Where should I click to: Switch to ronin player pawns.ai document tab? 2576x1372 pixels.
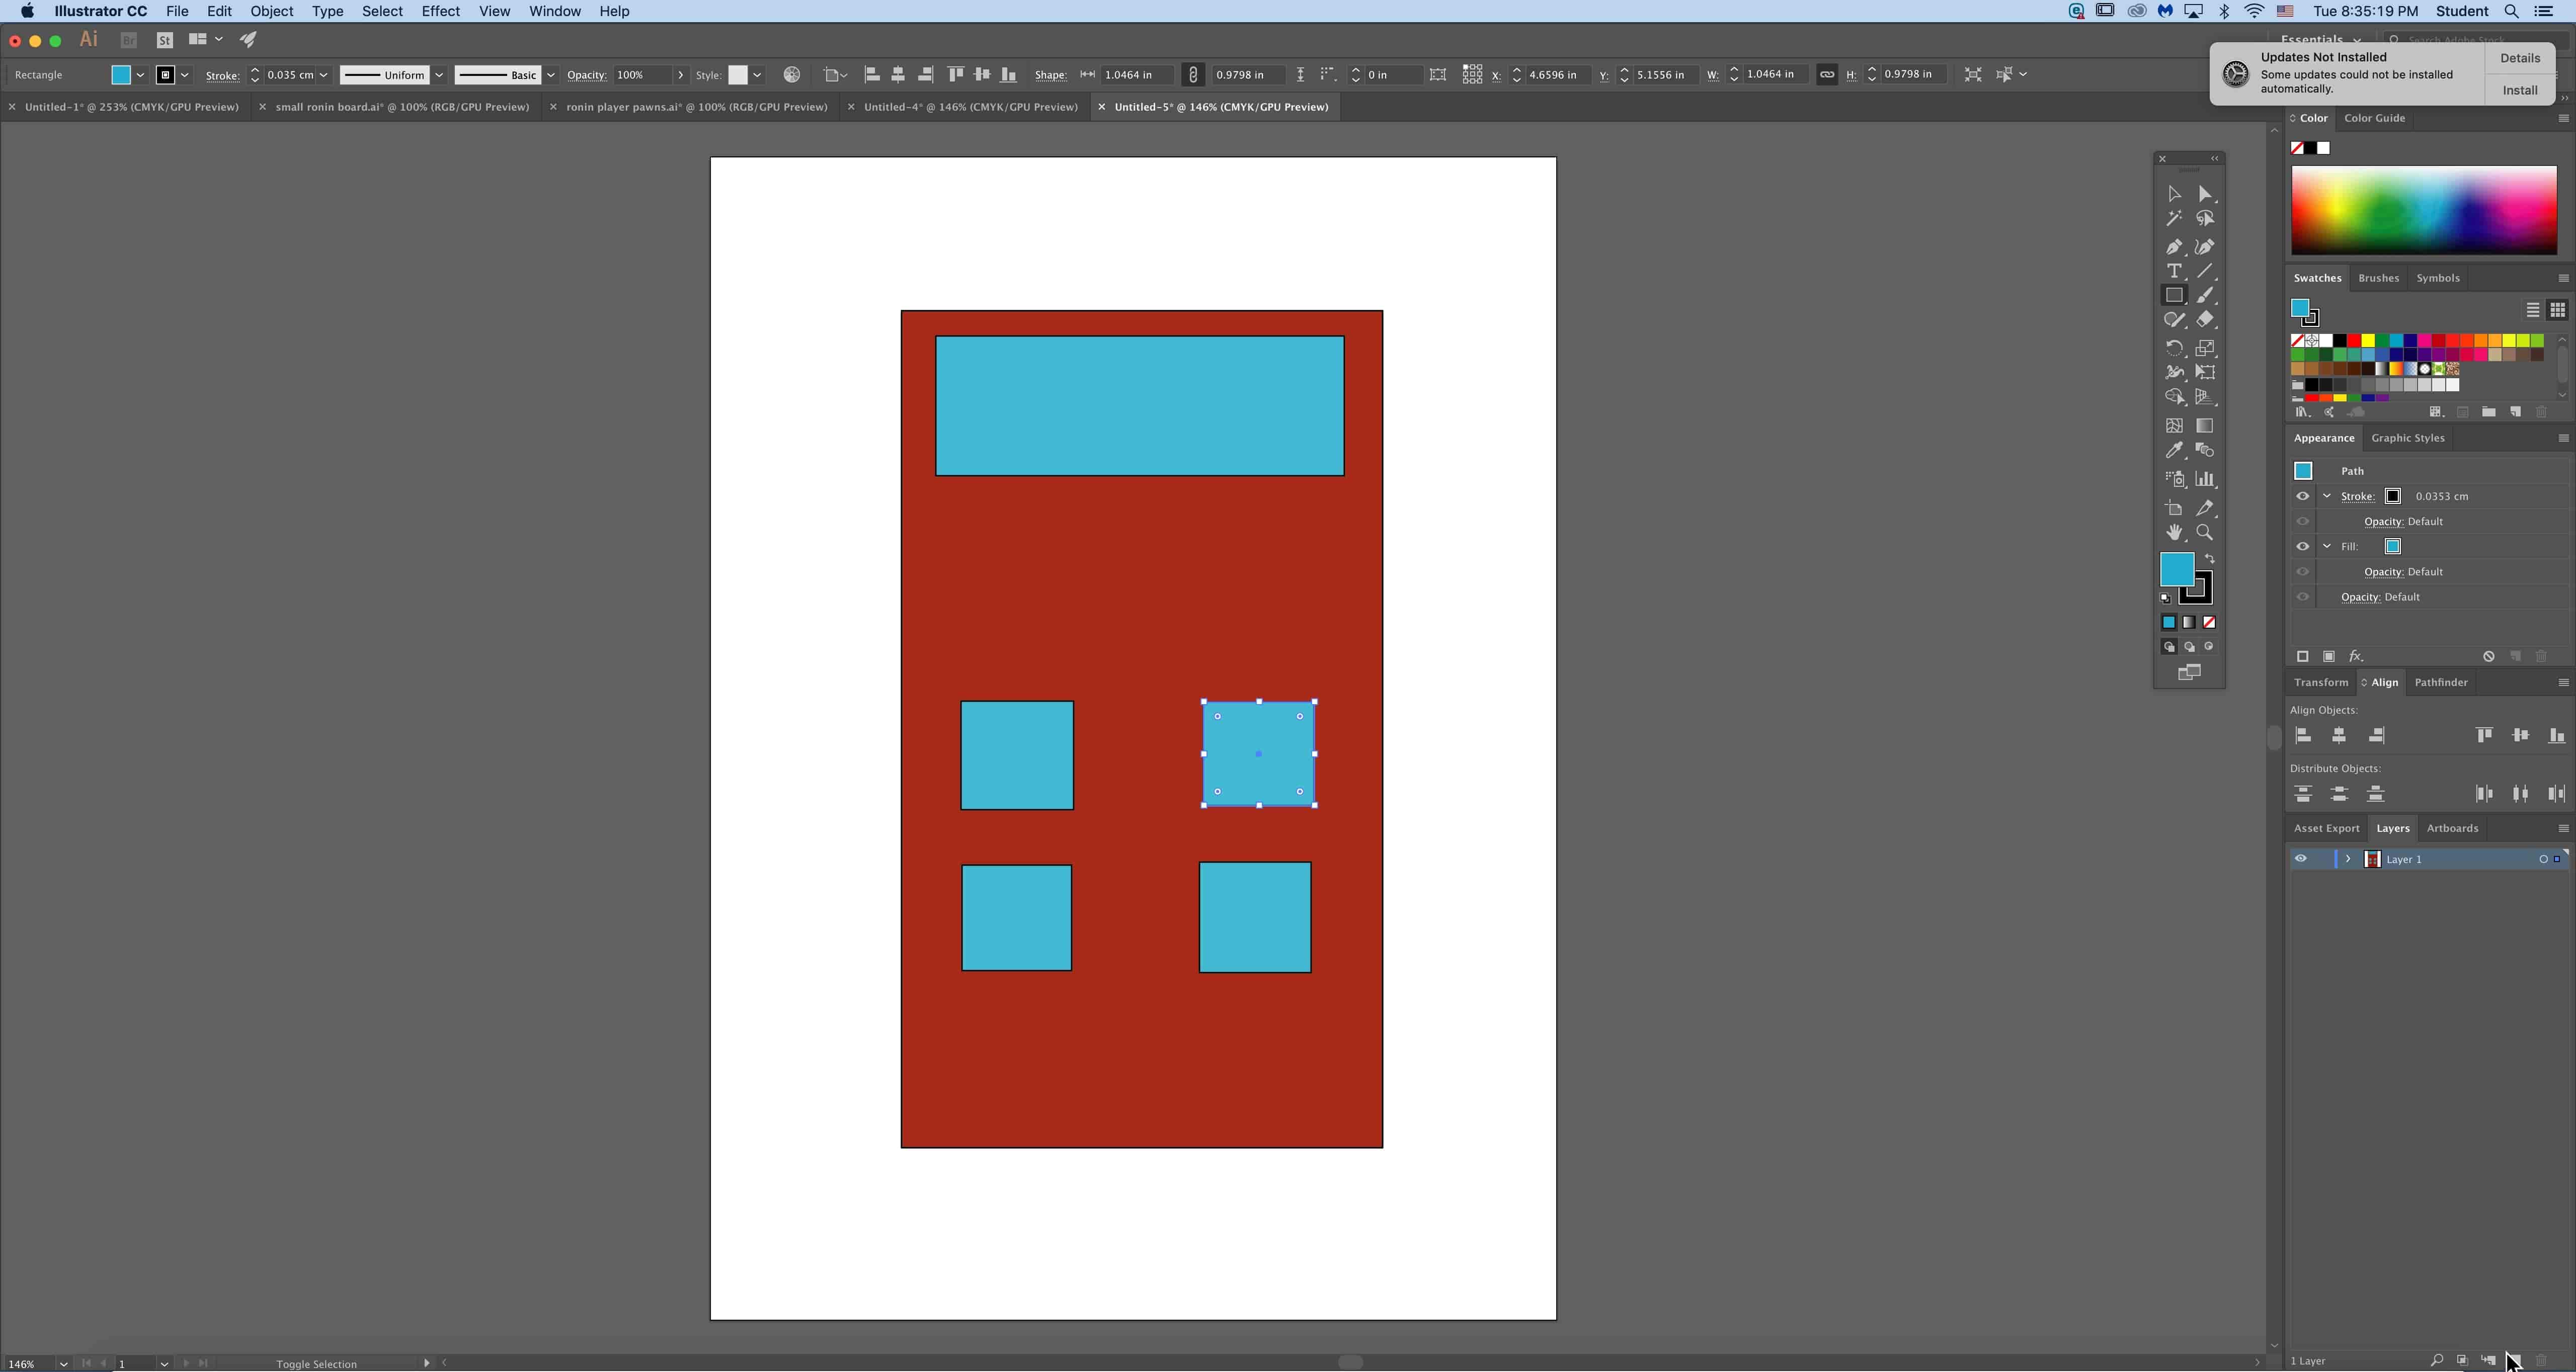697,107
